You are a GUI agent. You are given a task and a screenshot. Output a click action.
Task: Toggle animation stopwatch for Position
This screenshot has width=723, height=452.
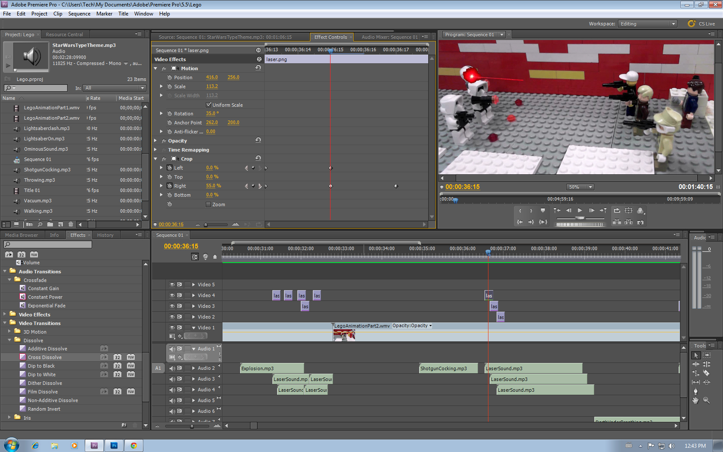pos(170,77)
